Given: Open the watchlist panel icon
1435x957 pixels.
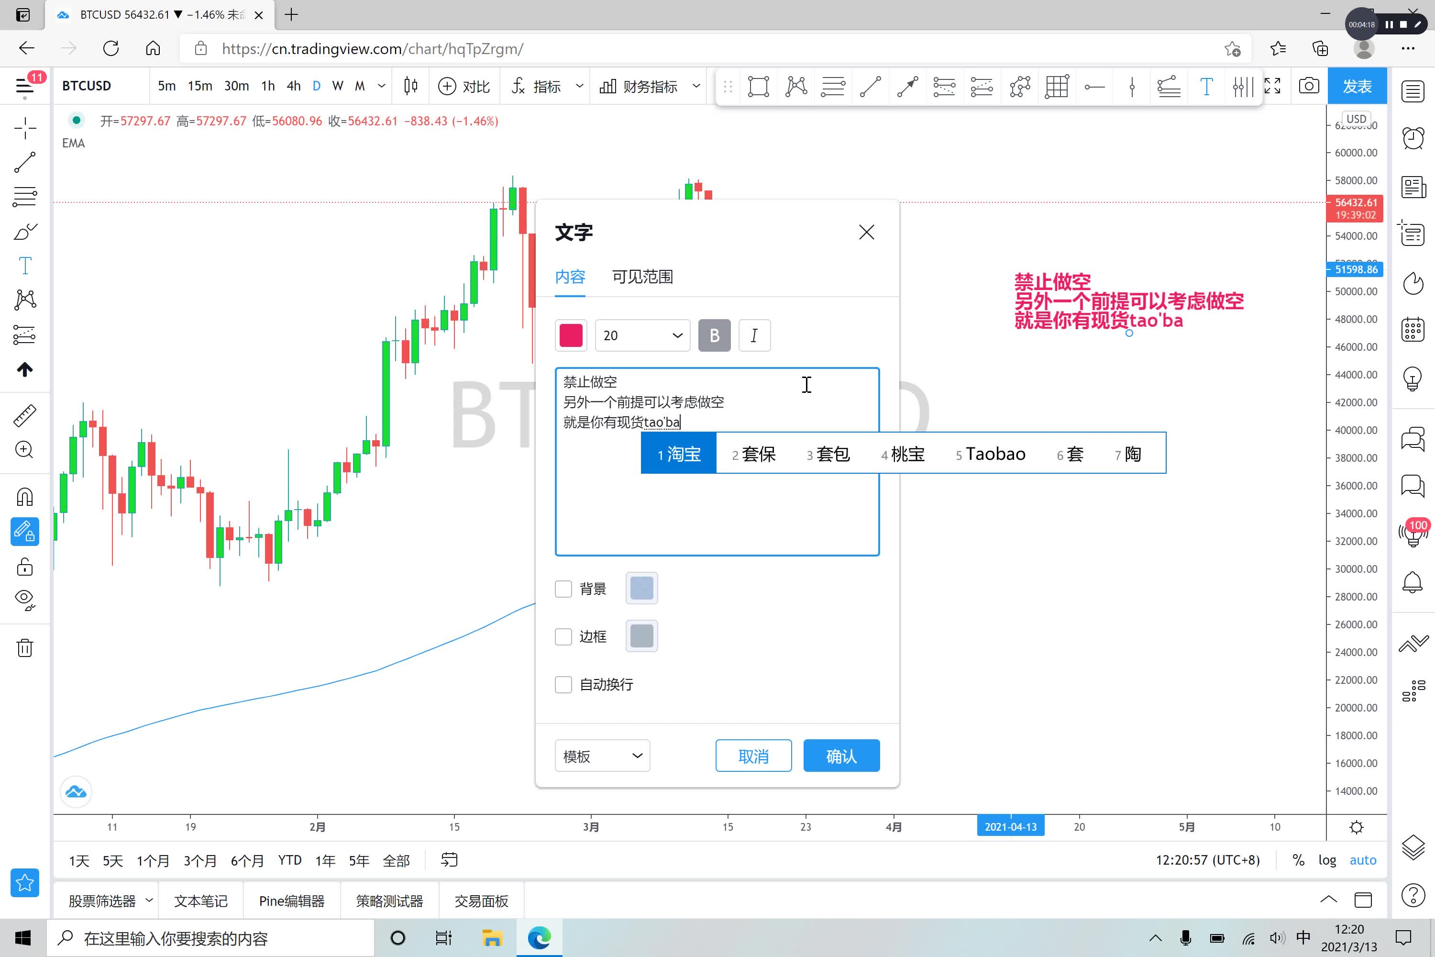Looking at the screenshot, I should pyautogui.click(x=1413, y=91).
